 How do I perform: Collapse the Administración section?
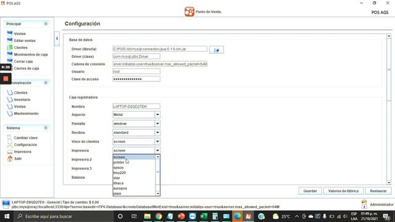pos(46,83)
